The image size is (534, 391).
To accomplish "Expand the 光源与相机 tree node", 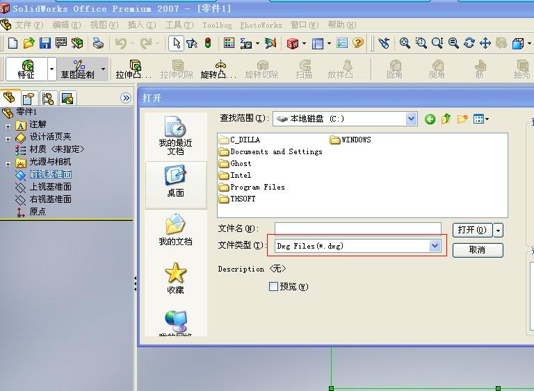I will coord(8,164).
